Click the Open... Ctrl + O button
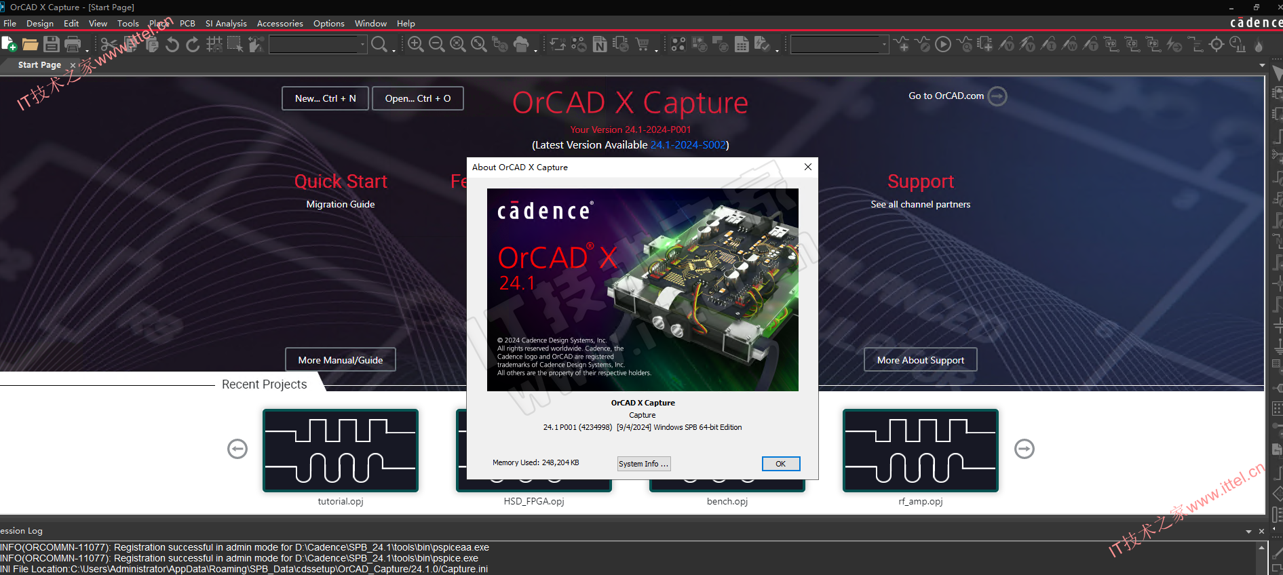 (418, 98)
